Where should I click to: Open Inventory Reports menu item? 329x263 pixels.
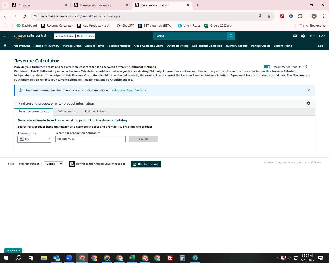(236, 46)
